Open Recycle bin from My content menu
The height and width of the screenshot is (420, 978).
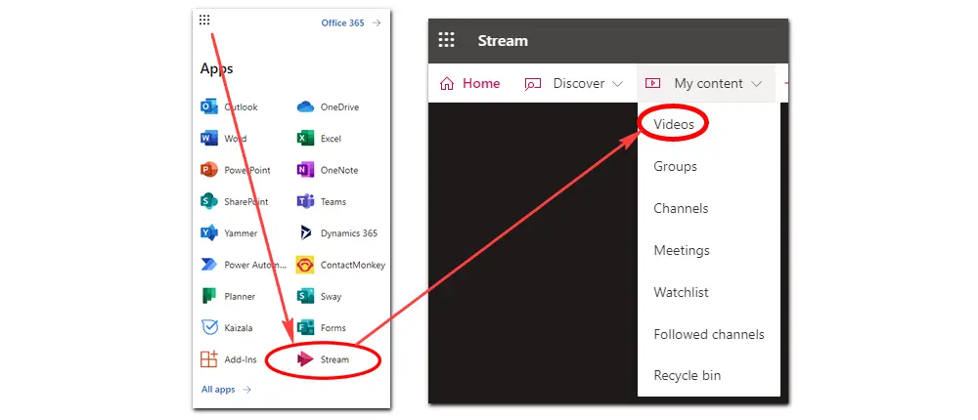click(687, 376)
